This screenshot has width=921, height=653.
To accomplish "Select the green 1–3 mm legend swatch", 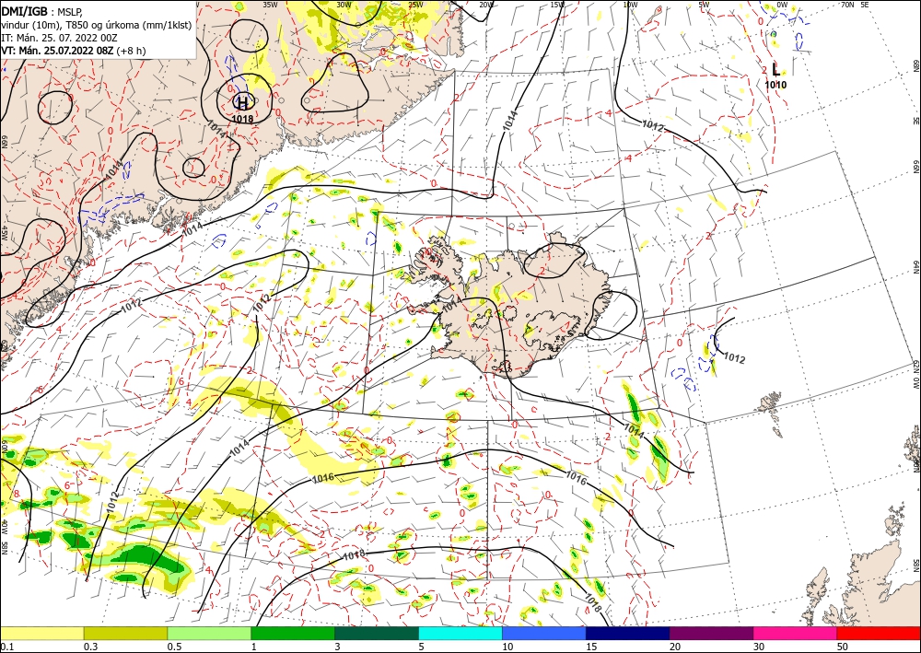I will (293, 633).
